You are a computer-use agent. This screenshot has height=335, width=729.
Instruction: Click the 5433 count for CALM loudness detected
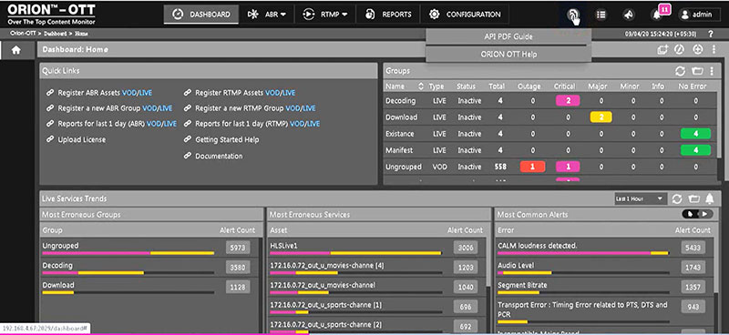(x=693, y=249)
